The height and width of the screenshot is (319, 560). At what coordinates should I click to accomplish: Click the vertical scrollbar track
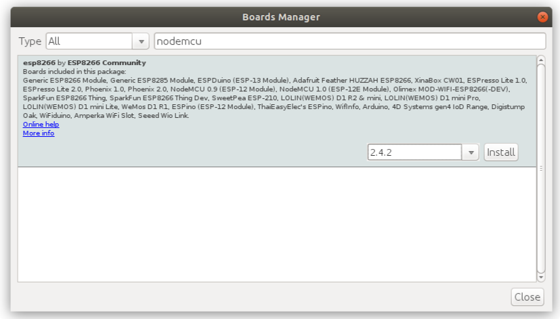pos(541,169)
